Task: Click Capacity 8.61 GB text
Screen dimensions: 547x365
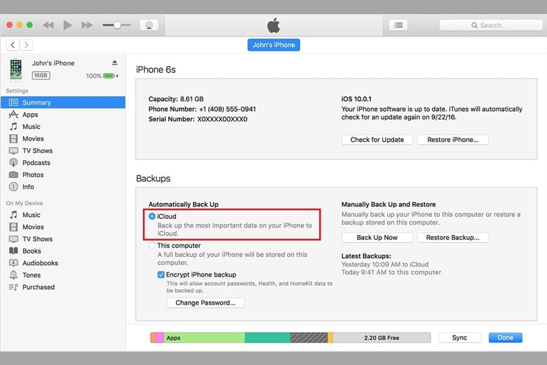Action: (x=176, y=99)
